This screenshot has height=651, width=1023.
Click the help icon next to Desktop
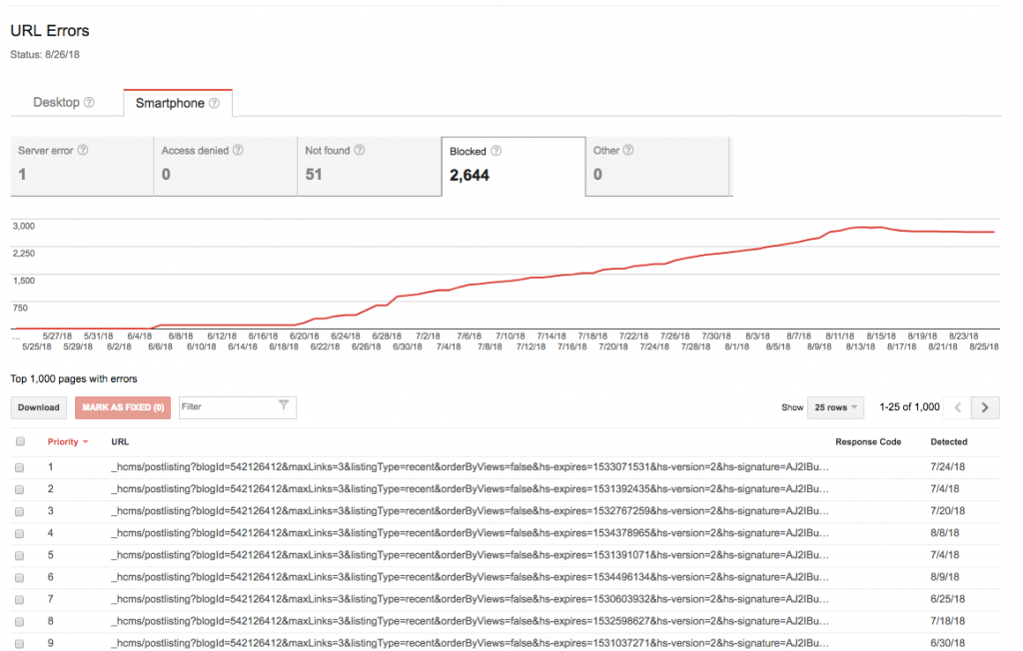click(89, 103)
